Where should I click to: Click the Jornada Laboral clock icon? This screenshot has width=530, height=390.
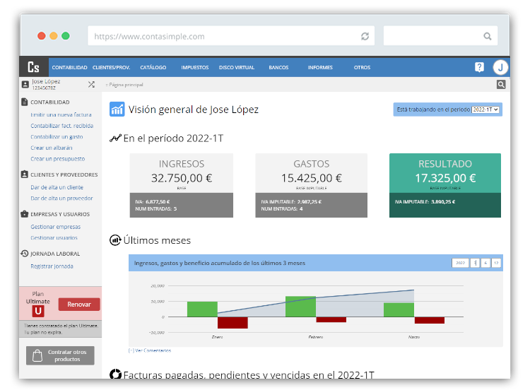point(24,254)
